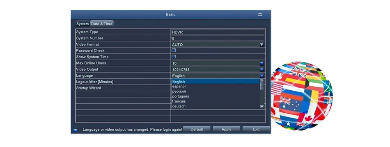Click the Video Format label
The image size is (390, 147).
(x=87, y=44)
